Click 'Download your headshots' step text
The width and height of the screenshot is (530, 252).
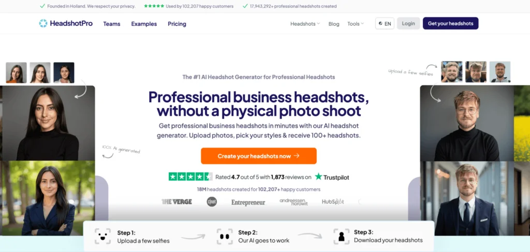[388, 240]
